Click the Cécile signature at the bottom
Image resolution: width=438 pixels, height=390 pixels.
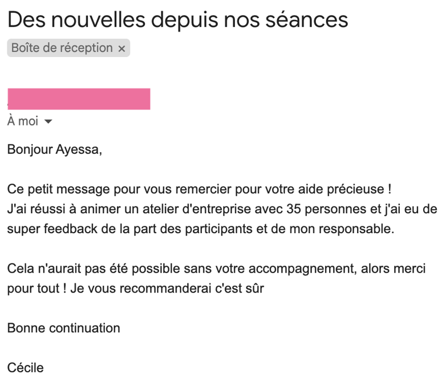point(26,368)
